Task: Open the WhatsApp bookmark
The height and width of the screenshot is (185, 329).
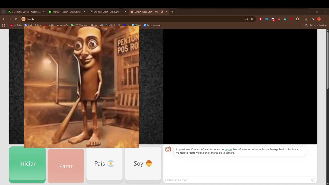Action: click(80, 25)
